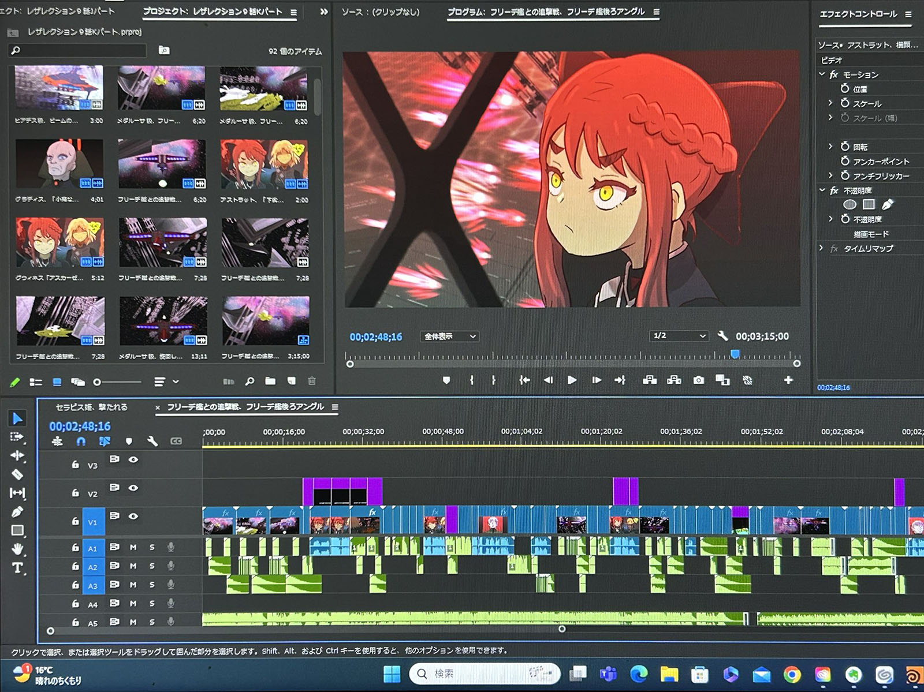This screenshot has height=692, width=924.
Task: Switch to the セラピス姫、撃たれる sequence tab
Action: (91, 407)
